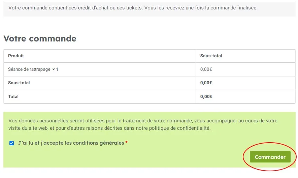Click the crédit d'achat notice banner

150,8
